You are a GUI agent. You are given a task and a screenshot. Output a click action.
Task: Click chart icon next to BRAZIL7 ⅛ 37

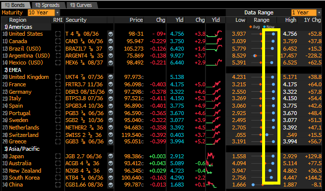(110, 49)
